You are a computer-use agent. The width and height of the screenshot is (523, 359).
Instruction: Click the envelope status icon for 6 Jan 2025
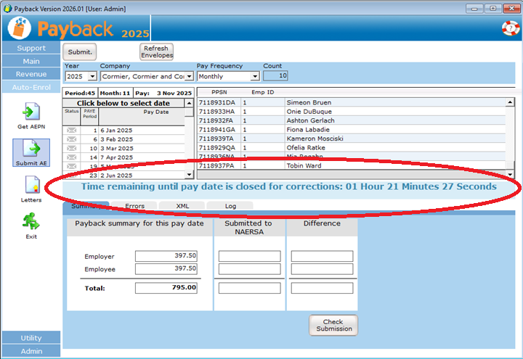coord(71,130)
